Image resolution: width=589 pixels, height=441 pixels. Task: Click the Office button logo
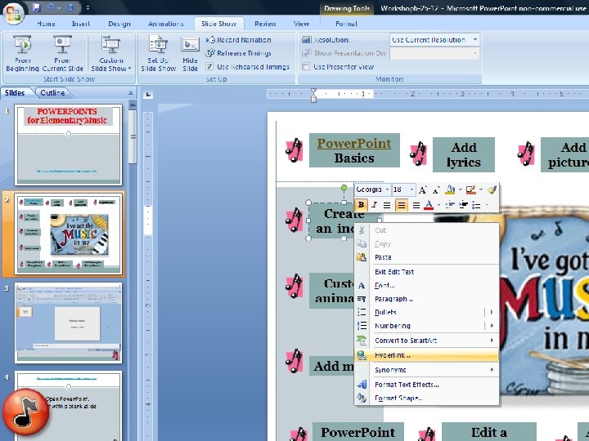[x=13, y=12]
